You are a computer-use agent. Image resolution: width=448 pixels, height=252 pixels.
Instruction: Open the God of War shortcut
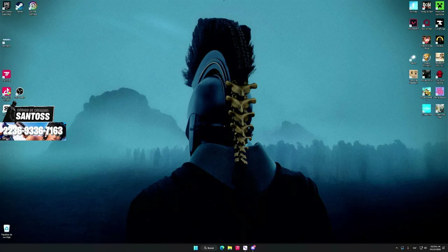426,24
